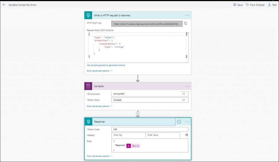This screenshot has width=279, height=162.
Task: Switch Headers to text mode
Action: (186, 135)
